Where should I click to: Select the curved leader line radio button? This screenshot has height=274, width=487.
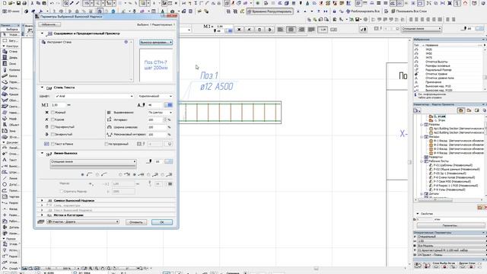(97, 175)
